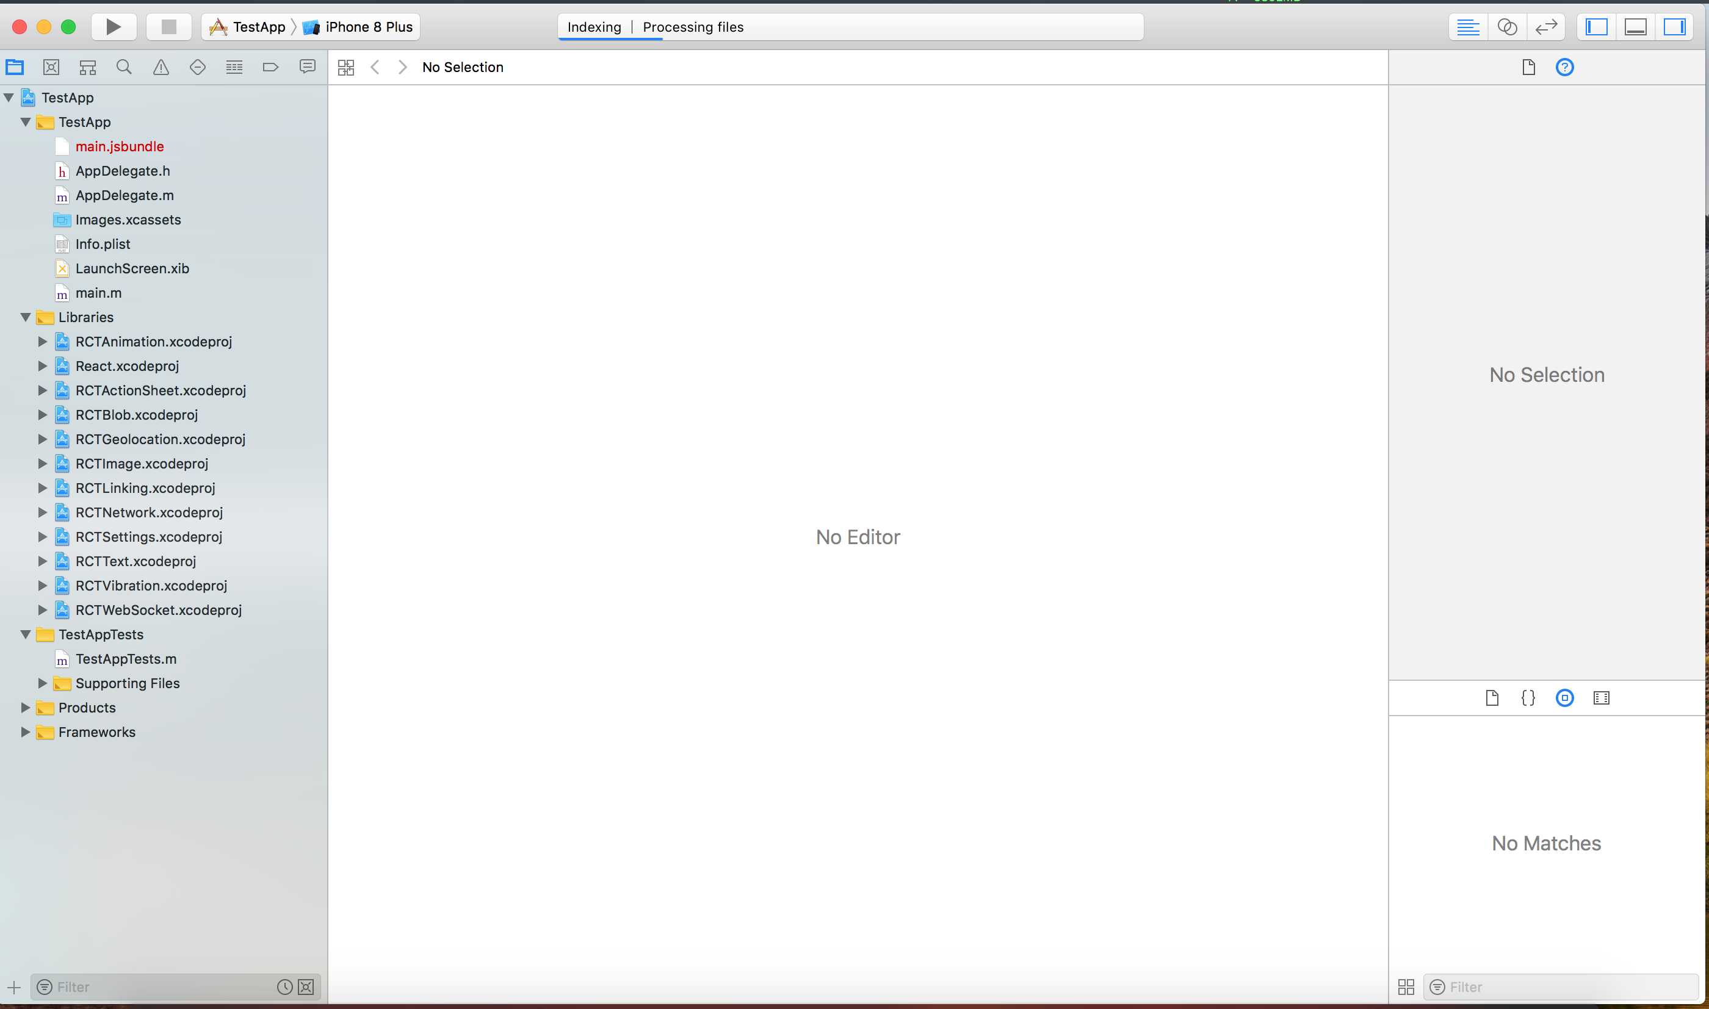The width and height of the screenshot is (1709, 1009).
Task: Select RCTNetwork.xcodeproj
Action: 149,512
